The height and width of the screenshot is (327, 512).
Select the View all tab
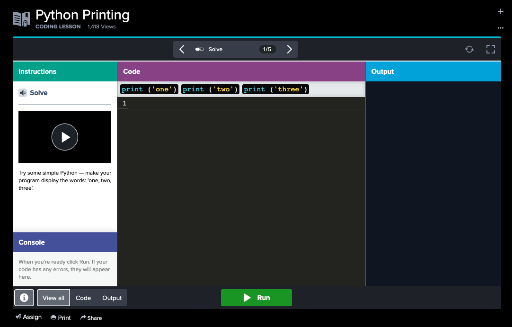point(53,298)
